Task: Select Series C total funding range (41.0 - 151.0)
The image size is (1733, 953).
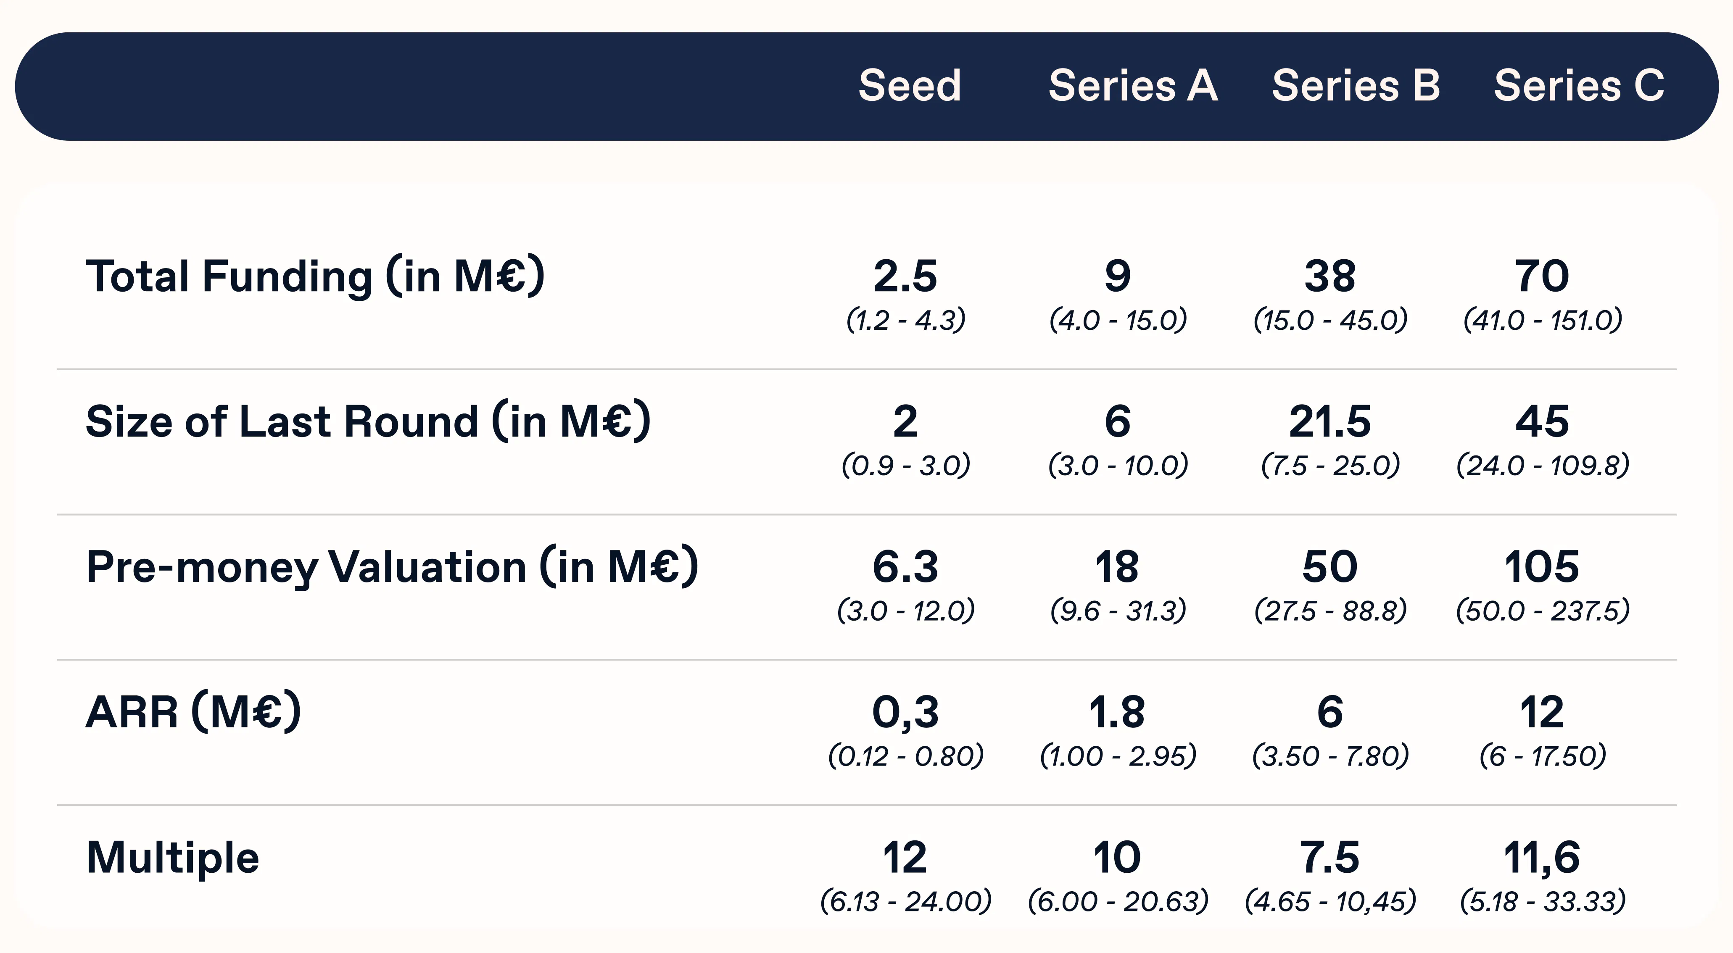Action: [1543, 320]
